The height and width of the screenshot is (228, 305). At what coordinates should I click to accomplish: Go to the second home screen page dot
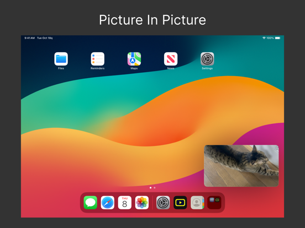tap(155, 188)
